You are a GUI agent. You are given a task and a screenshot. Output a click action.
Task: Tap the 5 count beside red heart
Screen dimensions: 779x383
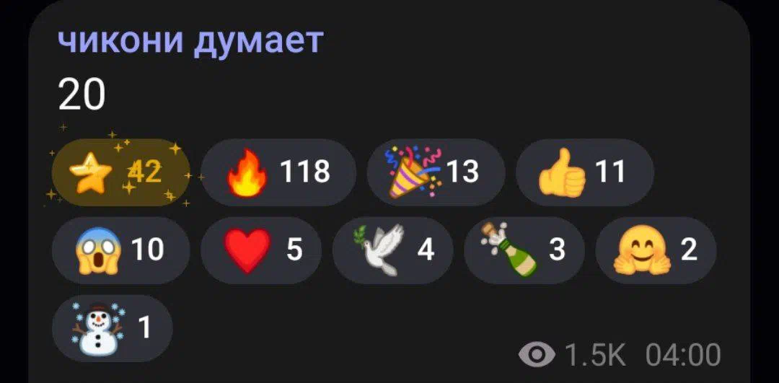click(x=294, y=250)
